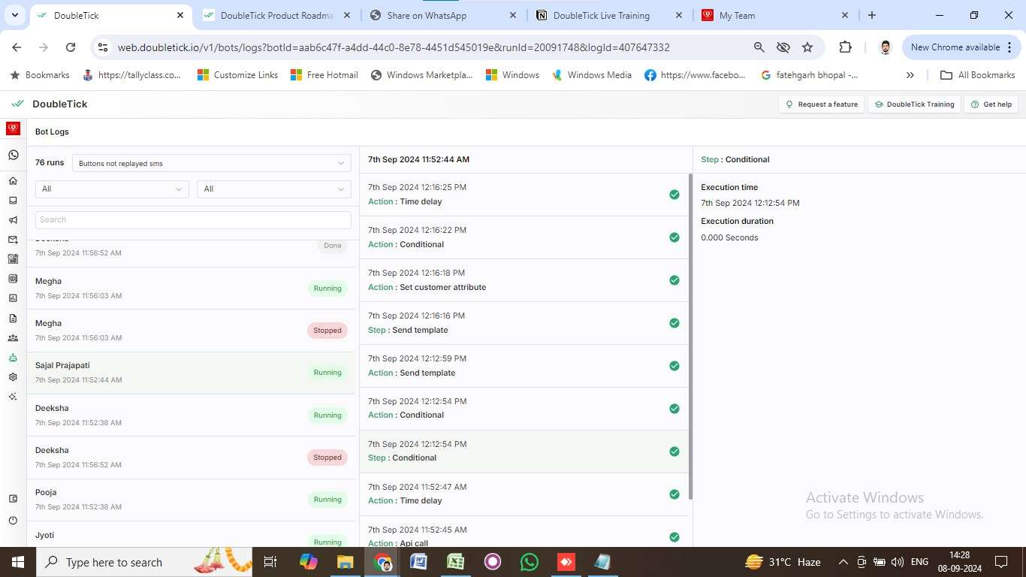
Task: Open 'Action : Send template' log at 12:12:59 PM
Action: coord(524,366)
